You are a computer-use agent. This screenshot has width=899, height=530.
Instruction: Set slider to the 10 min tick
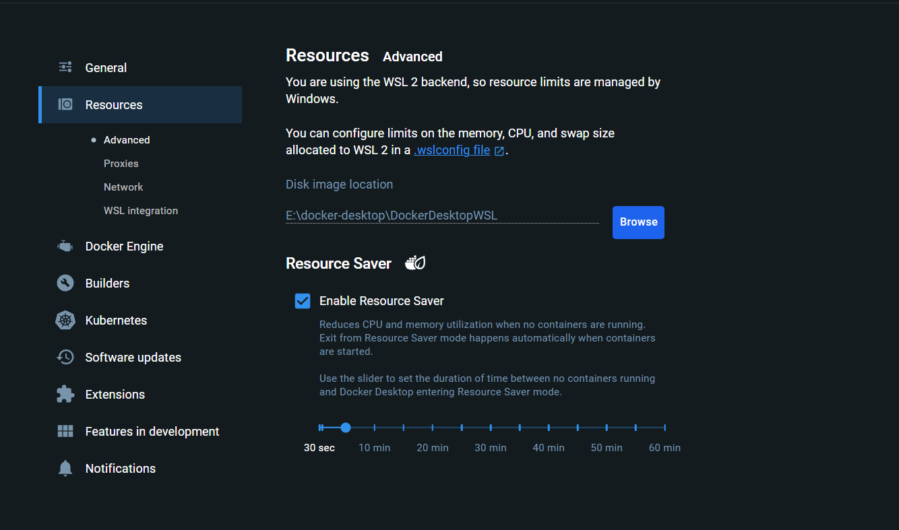click(375, 428)
